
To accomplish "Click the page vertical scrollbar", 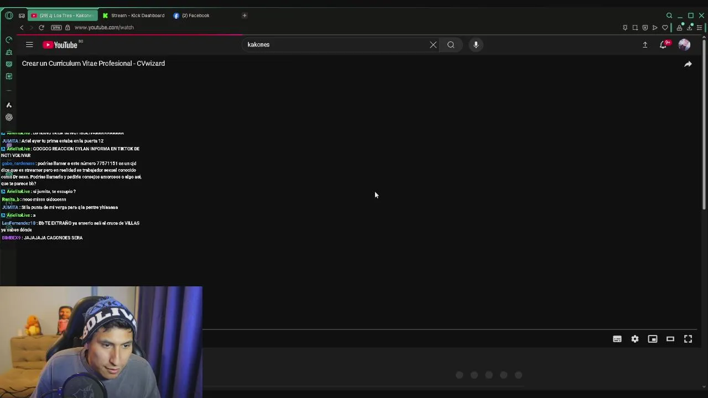I will click(x=704, y=124).
